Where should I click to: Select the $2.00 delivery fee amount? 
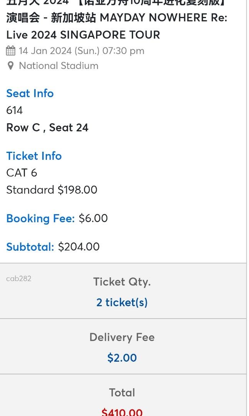[122, 358]
